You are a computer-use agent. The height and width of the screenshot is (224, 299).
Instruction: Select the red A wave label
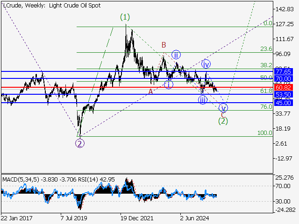[150, 91]
